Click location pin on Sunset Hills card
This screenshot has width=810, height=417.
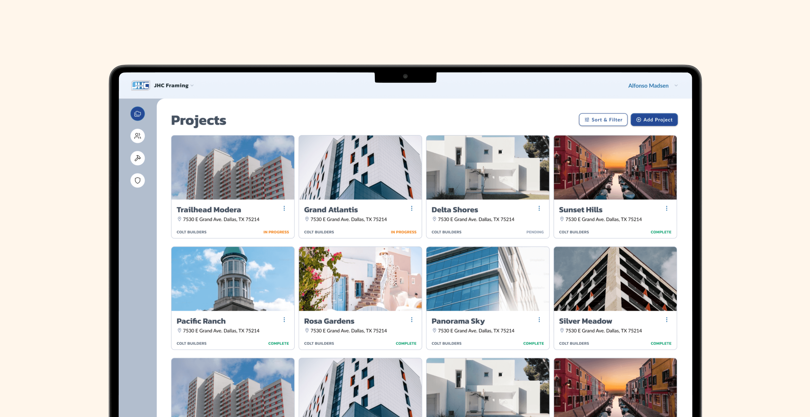pos(562,219)
